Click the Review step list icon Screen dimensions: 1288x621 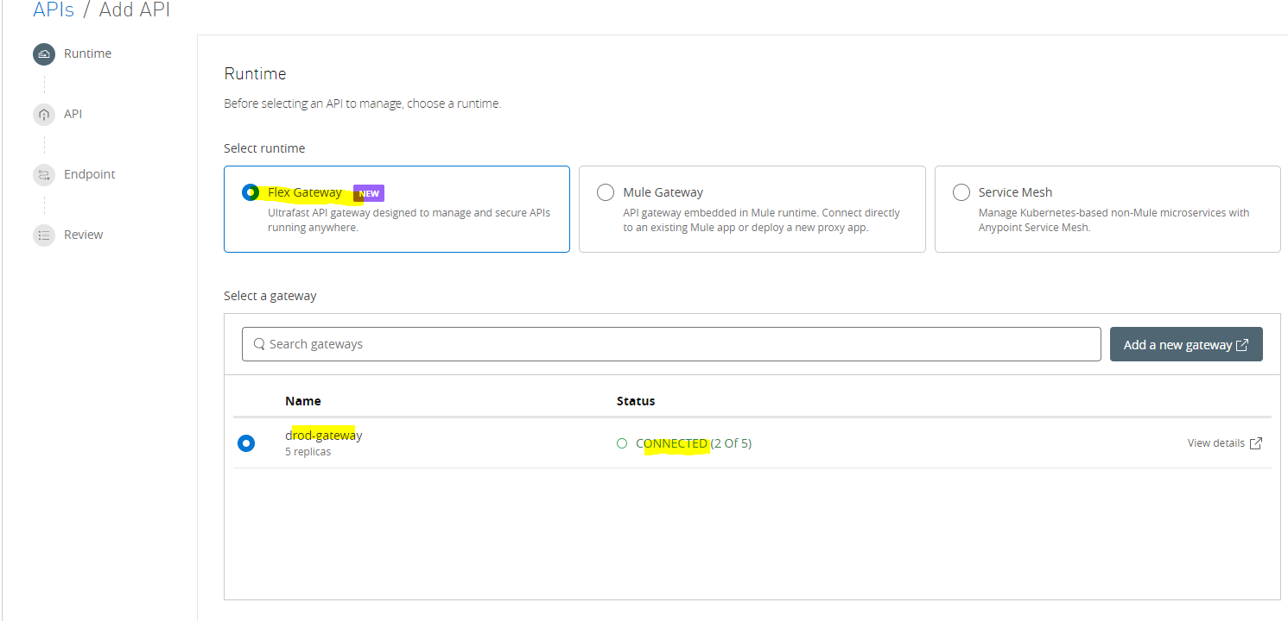(x=43, y=235)
